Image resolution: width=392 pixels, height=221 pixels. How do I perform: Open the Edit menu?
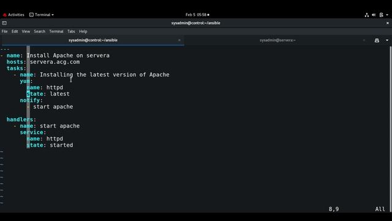(x=15, y=31)
